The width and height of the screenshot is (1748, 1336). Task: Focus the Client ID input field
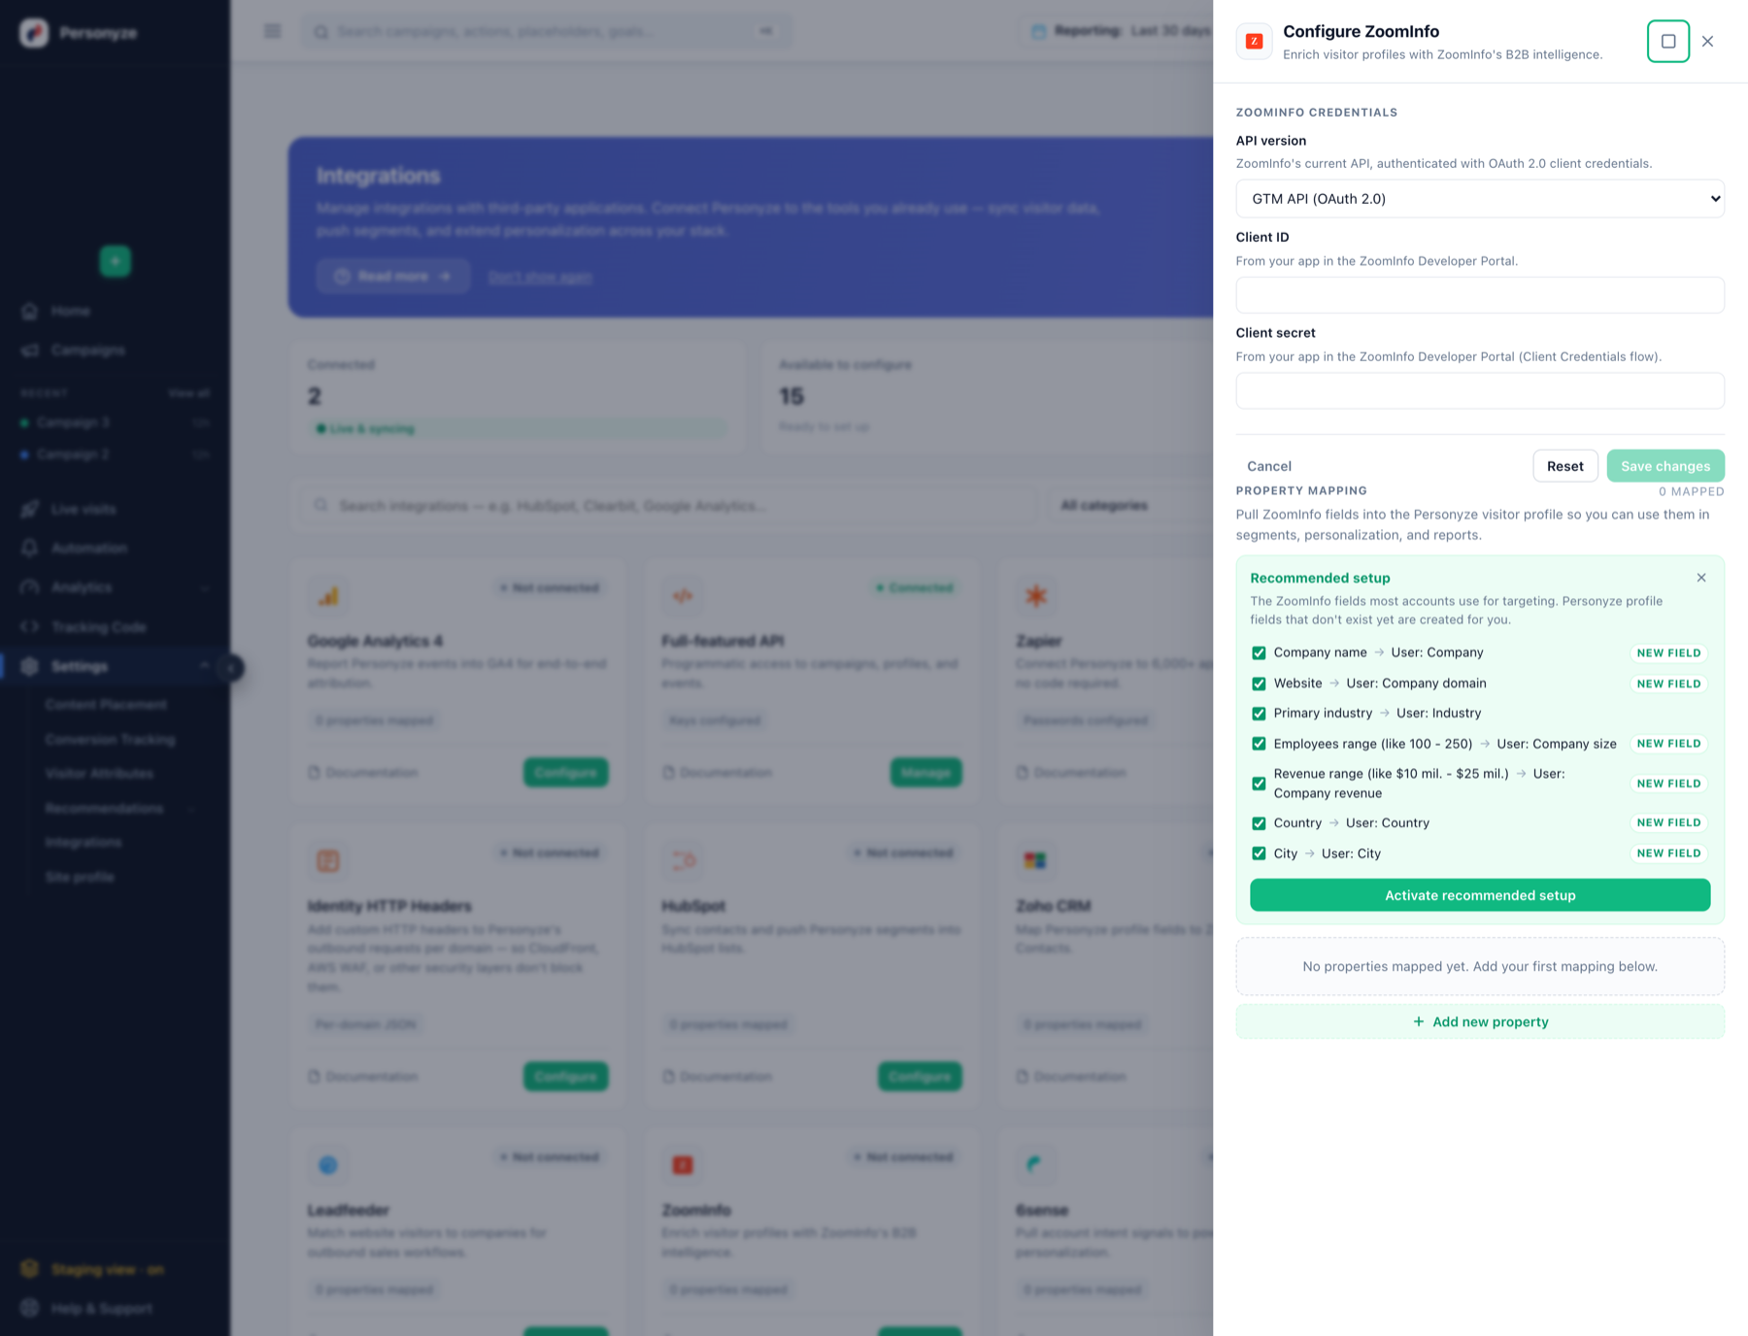tap(1479, 295)
